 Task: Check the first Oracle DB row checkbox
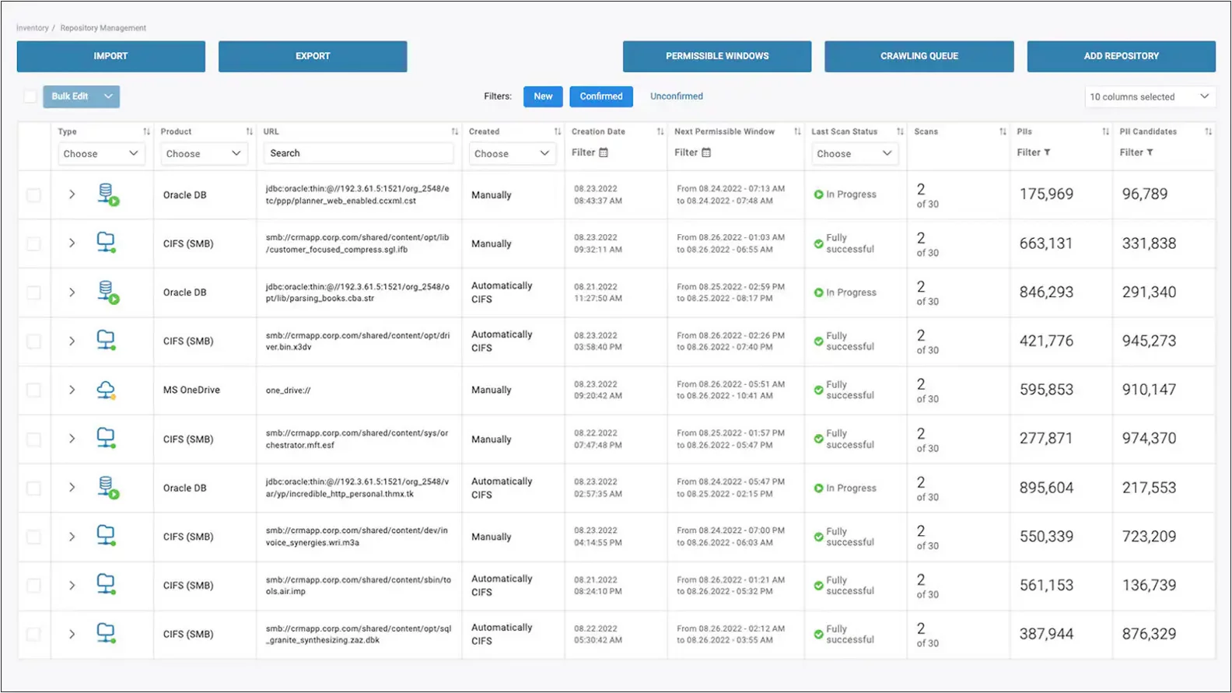[x=33, y=195]
